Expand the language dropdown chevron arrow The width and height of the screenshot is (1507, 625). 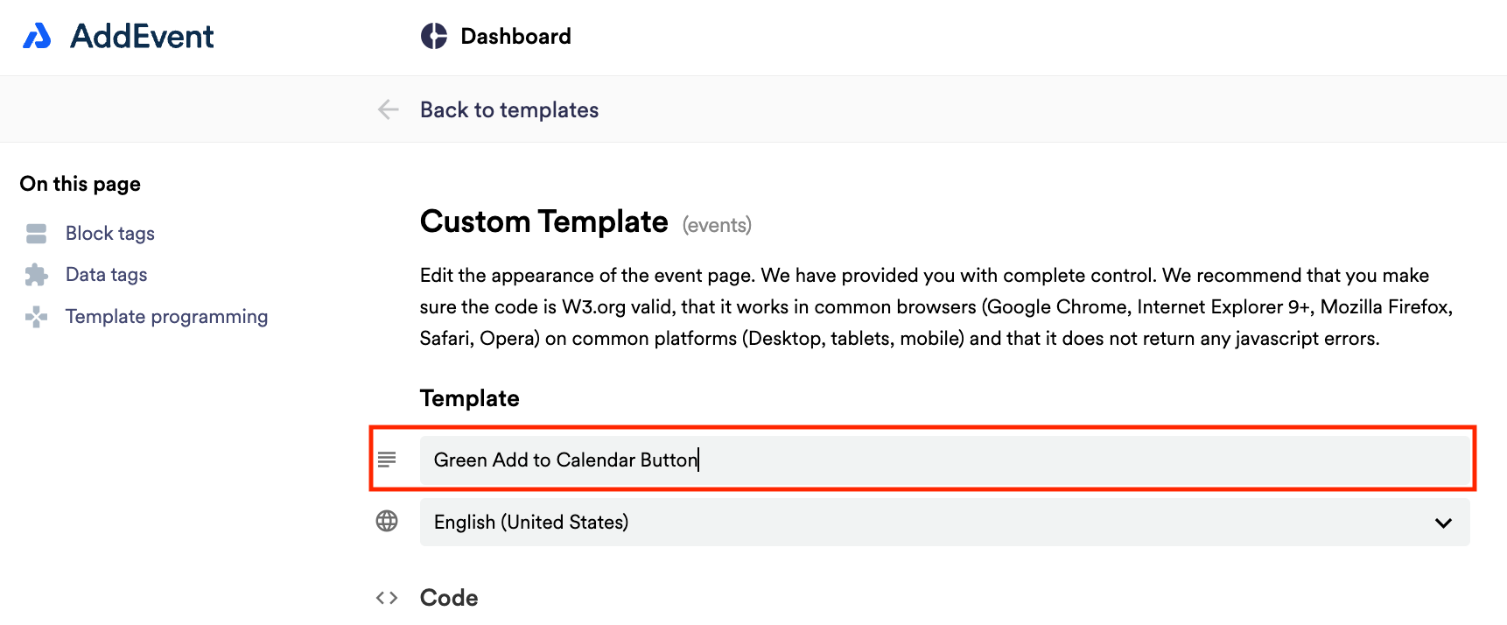coord(1443,523)
